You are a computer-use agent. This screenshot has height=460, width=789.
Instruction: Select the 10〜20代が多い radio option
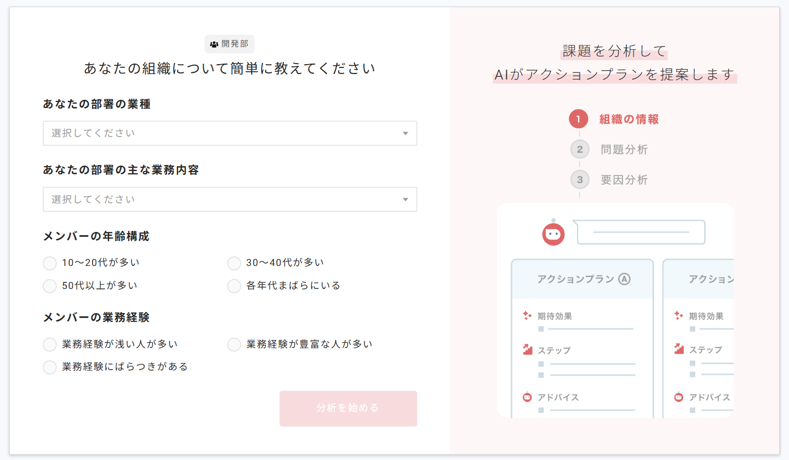click(50, 263)
